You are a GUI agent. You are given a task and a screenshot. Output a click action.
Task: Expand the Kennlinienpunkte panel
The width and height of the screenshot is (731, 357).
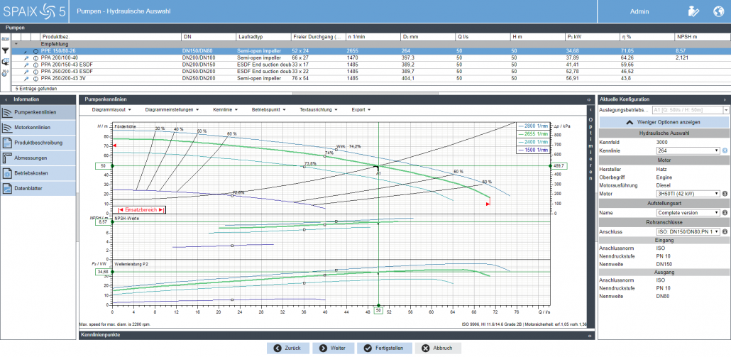(589, 335)
